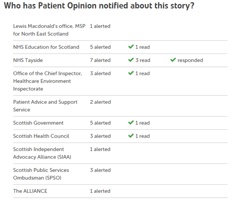Image resolution: width=233 pixels, height=203 pixels.
Task: Click the green checkmark beside responded
Action: point(173,60)
